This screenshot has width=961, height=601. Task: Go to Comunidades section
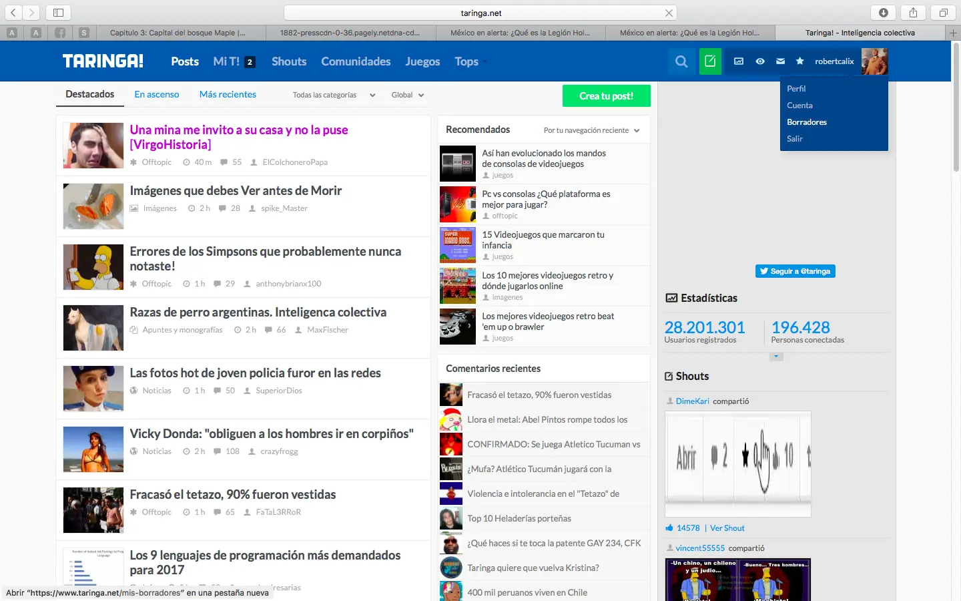(356, 61)
